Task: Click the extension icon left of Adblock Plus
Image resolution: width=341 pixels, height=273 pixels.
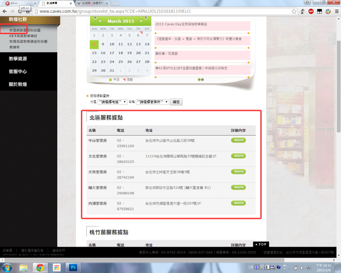Action: click(x=302, y=11)
